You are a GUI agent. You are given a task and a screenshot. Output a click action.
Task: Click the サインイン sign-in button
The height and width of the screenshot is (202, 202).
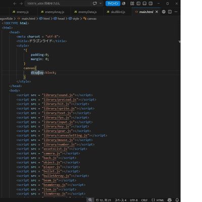click(113, 4)
